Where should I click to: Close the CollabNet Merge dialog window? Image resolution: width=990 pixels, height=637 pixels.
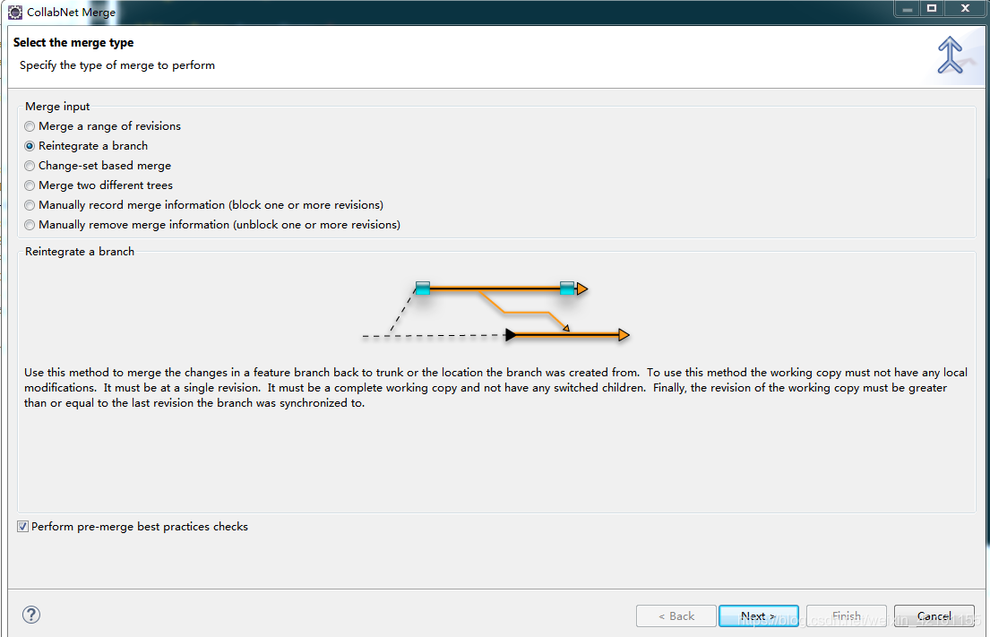[966, 8]
